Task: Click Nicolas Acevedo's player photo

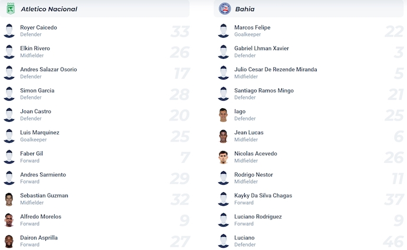Action: pos(223,157)
